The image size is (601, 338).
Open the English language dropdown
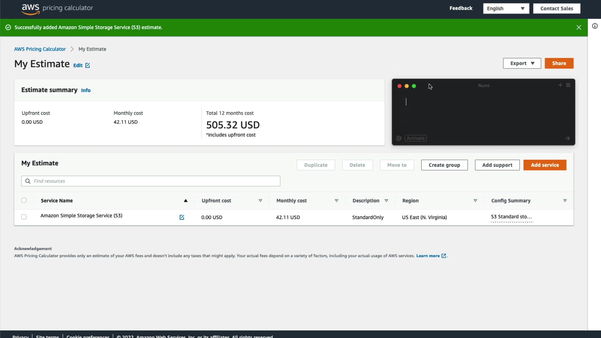click(x=506, y=8)
